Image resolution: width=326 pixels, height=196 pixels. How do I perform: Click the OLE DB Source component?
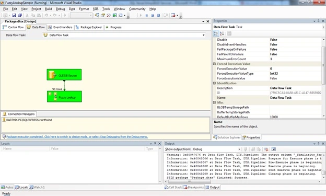(64, 75)
